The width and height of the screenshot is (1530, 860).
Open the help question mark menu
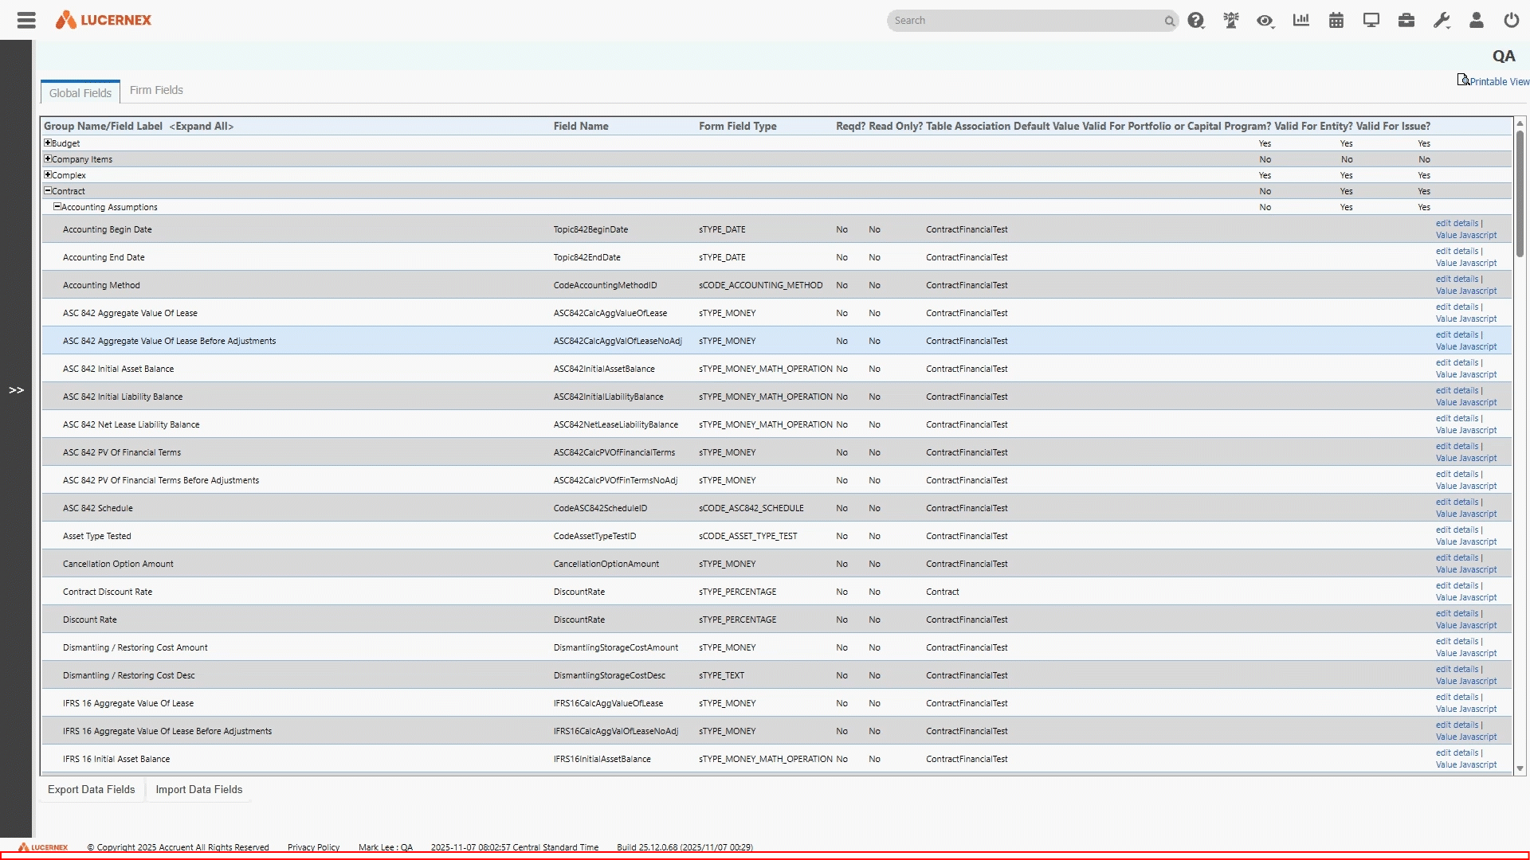(1195, 21)
